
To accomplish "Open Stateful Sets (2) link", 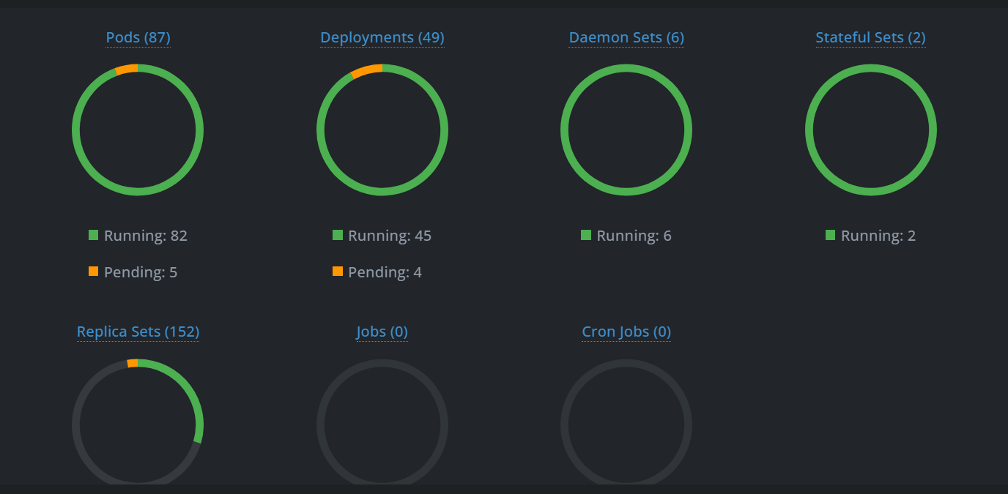I will tap(870, 37).
